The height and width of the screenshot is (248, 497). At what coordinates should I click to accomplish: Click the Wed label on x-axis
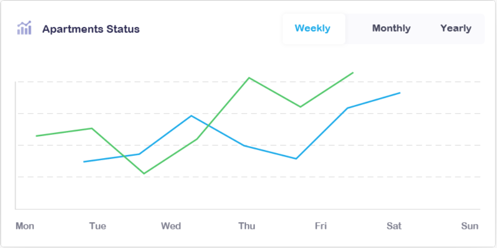171,226
